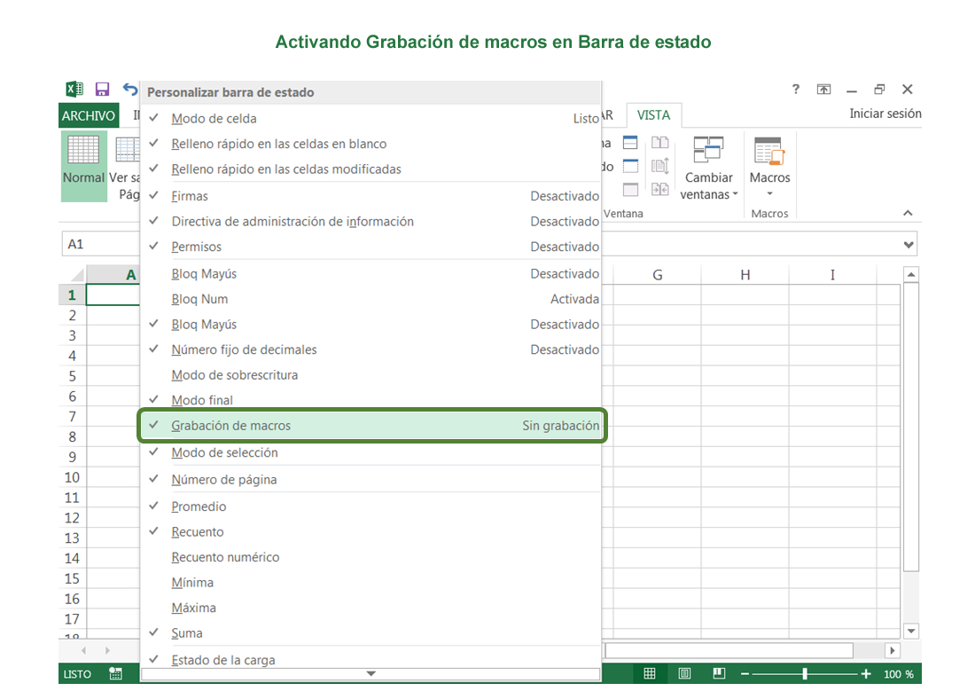Toggle Número fijo de decimales option
This screenshot has height=691, width=975.
coord(370,349)
